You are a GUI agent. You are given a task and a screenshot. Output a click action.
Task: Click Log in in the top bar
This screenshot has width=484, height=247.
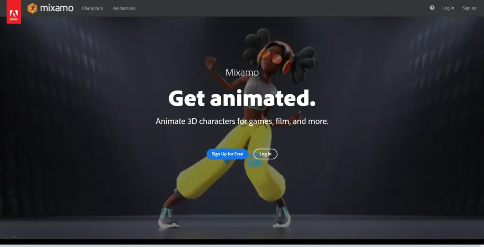tap(448, 8)
